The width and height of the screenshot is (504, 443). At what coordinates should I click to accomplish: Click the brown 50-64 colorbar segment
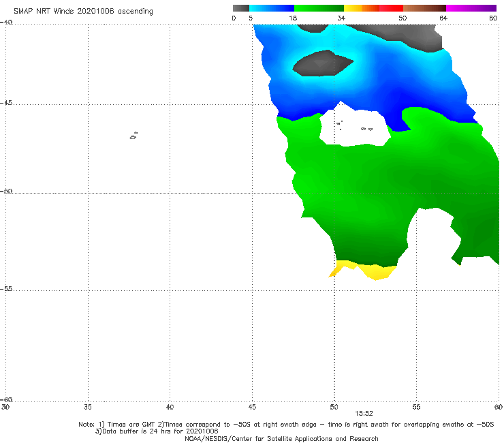coord(424,8)
